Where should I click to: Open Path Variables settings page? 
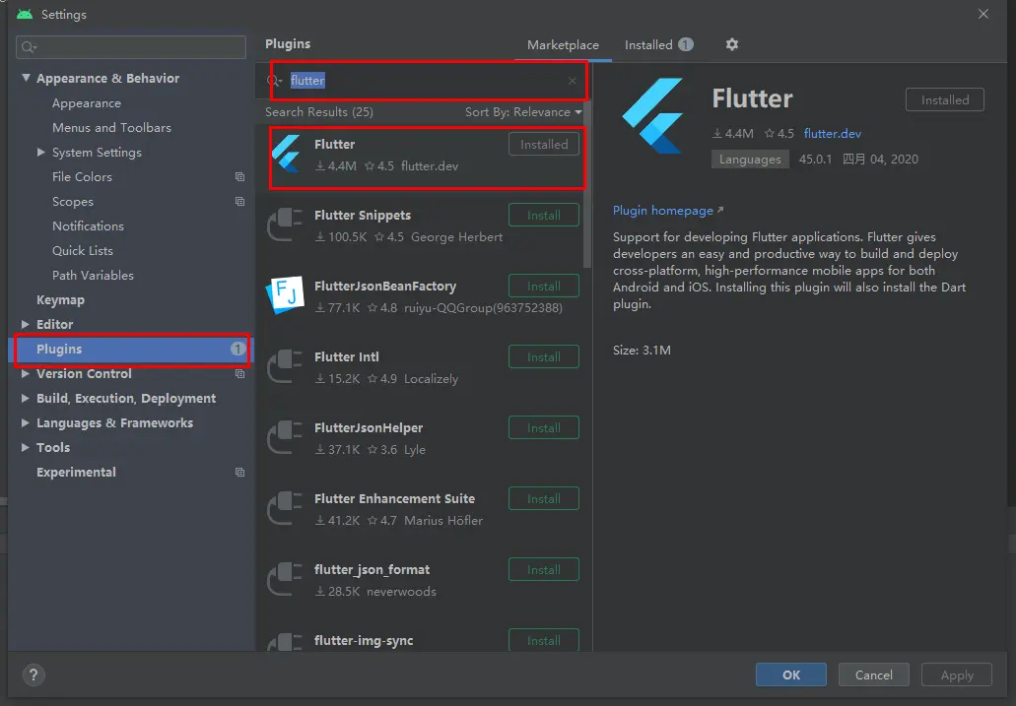point(93,276)
